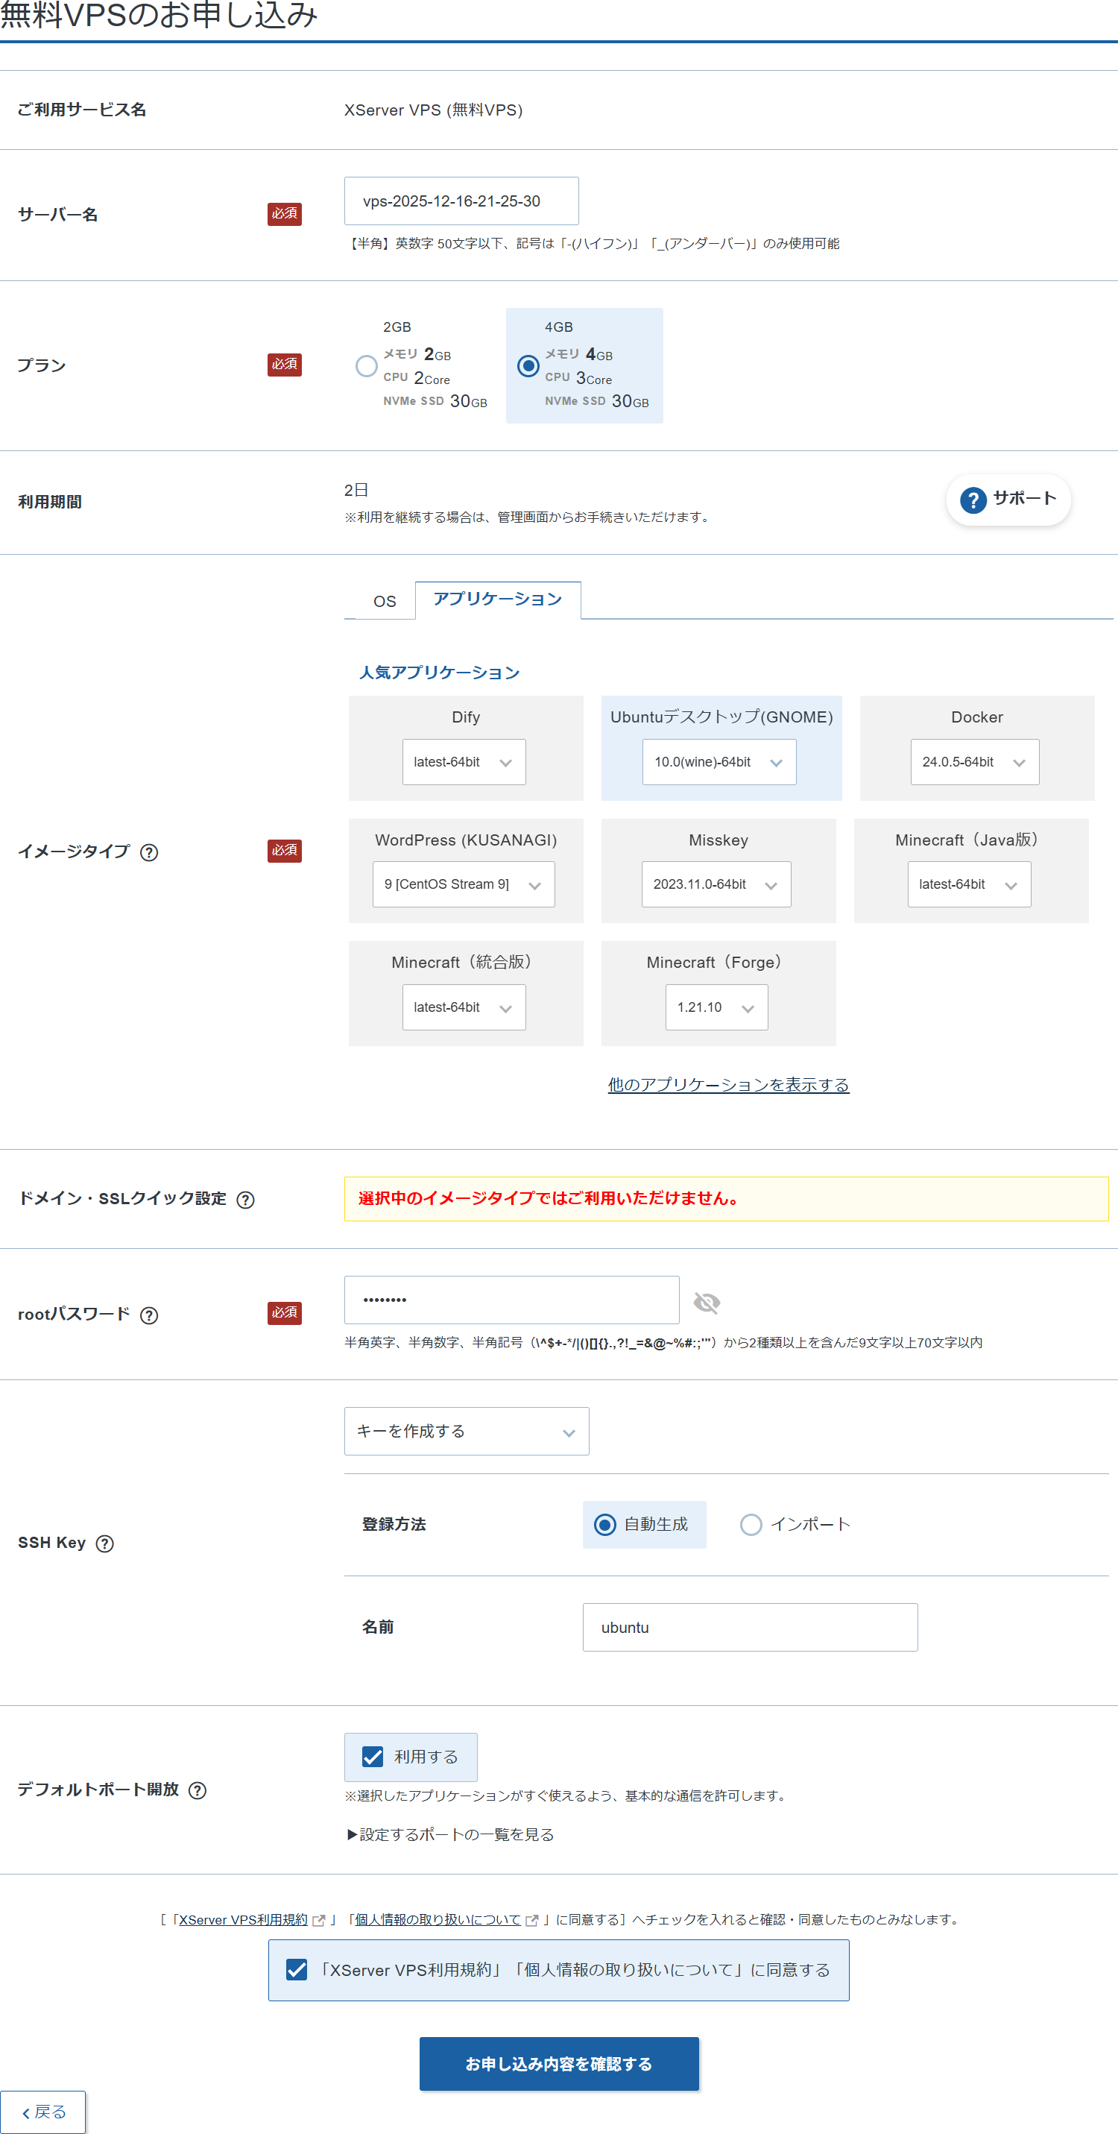The width and height of the screenshot is (1118, 2134).
Task: Toggle root password visibility eye icon
Action: pos(707,1303)
